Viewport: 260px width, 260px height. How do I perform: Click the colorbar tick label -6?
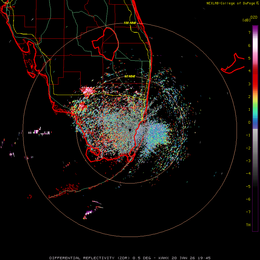248,199
